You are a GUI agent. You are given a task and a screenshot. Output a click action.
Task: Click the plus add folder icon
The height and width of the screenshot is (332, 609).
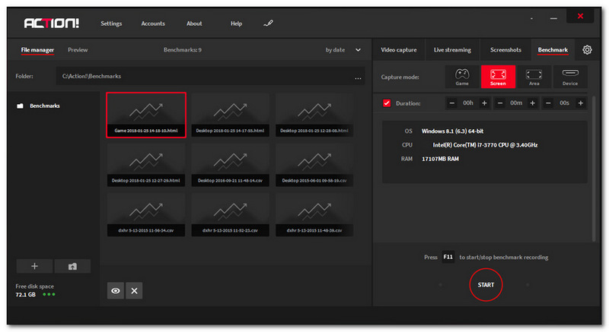pos(34,266)
